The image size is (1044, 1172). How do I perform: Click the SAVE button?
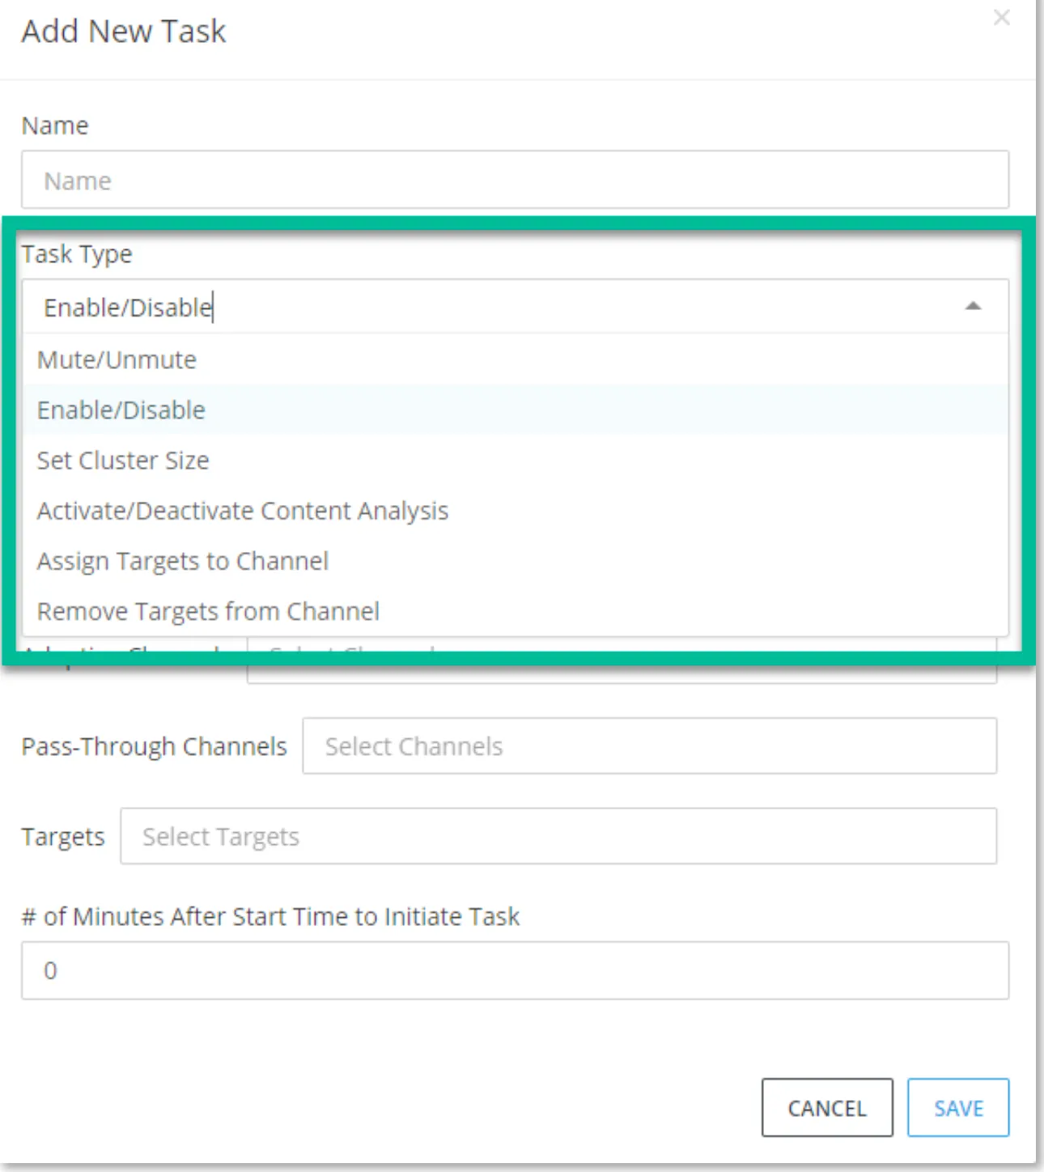(958, 1107)
